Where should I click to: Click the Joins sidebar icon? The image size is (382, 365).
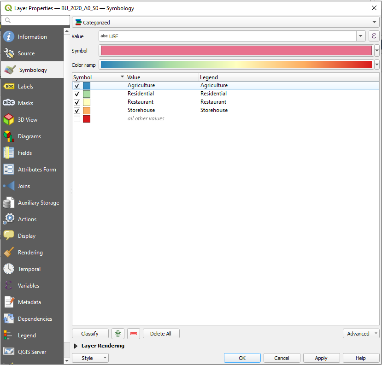(9, 186)
